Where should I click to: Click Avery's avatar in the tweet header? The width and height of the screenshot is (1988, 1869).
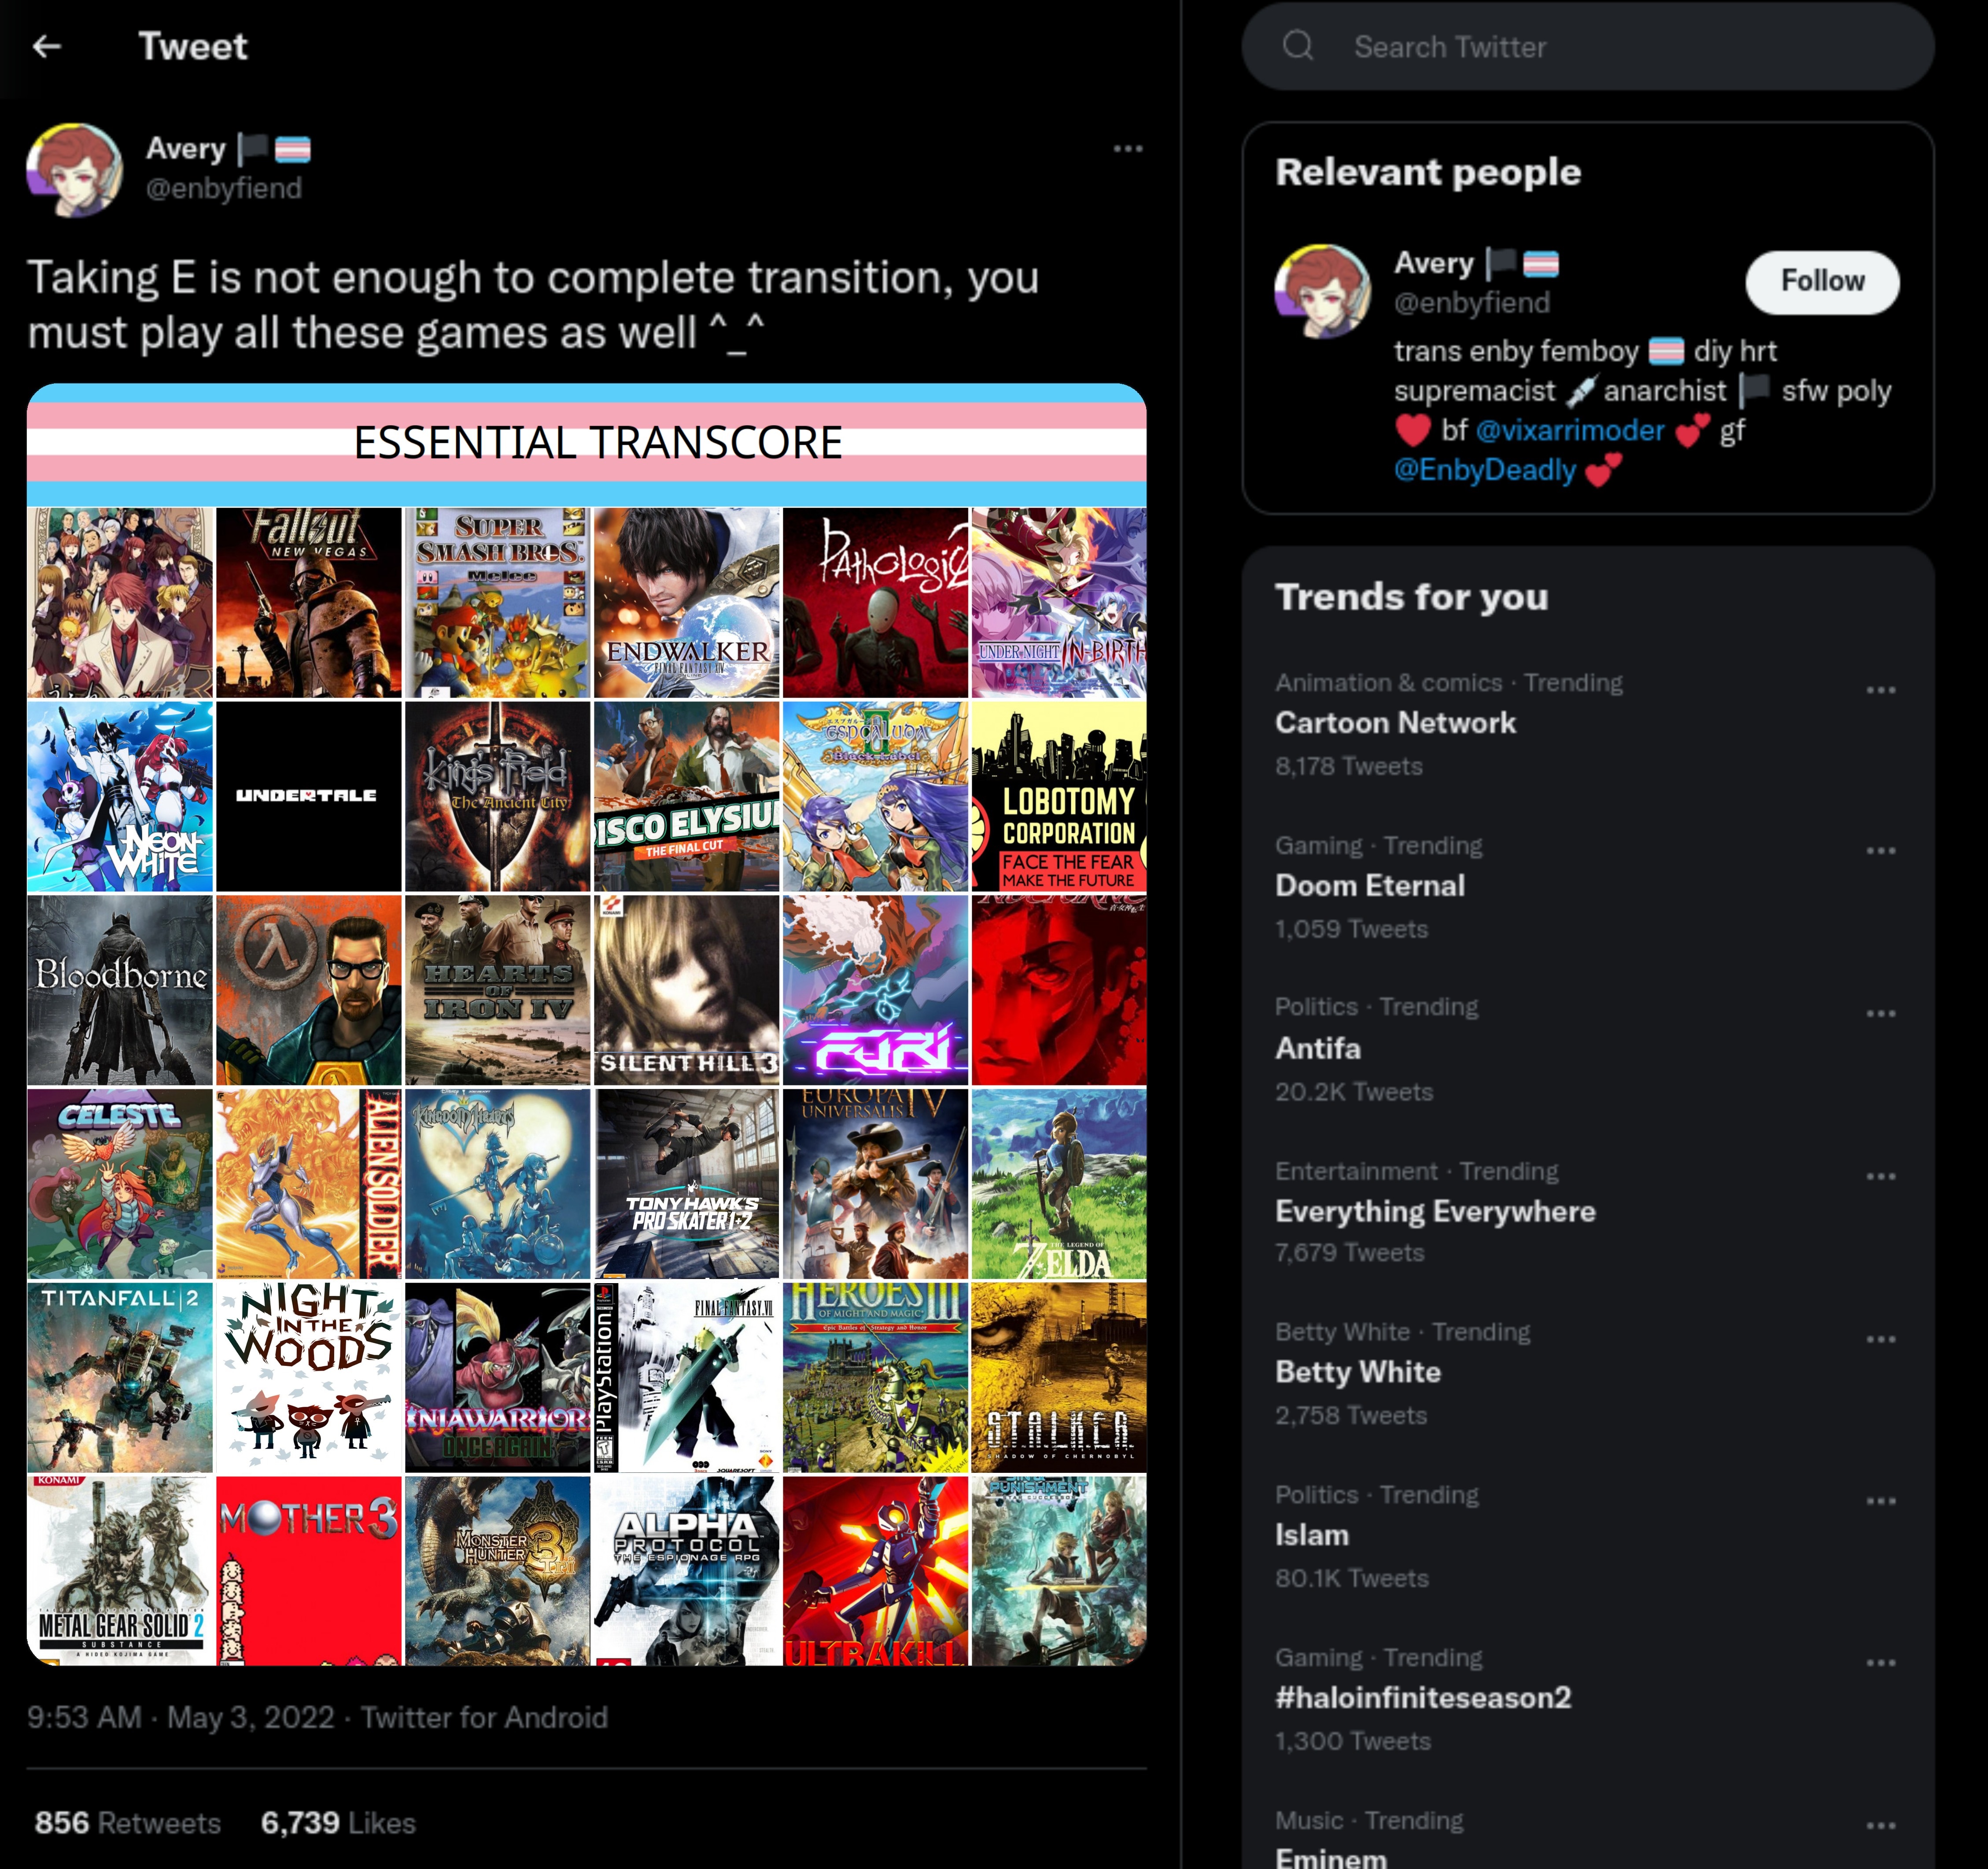(74, 170)
